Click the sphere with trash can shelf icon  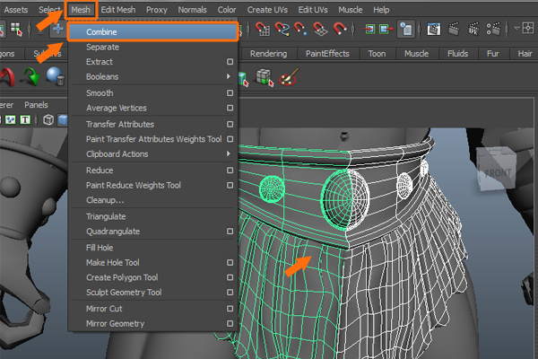tap(56, 77)
